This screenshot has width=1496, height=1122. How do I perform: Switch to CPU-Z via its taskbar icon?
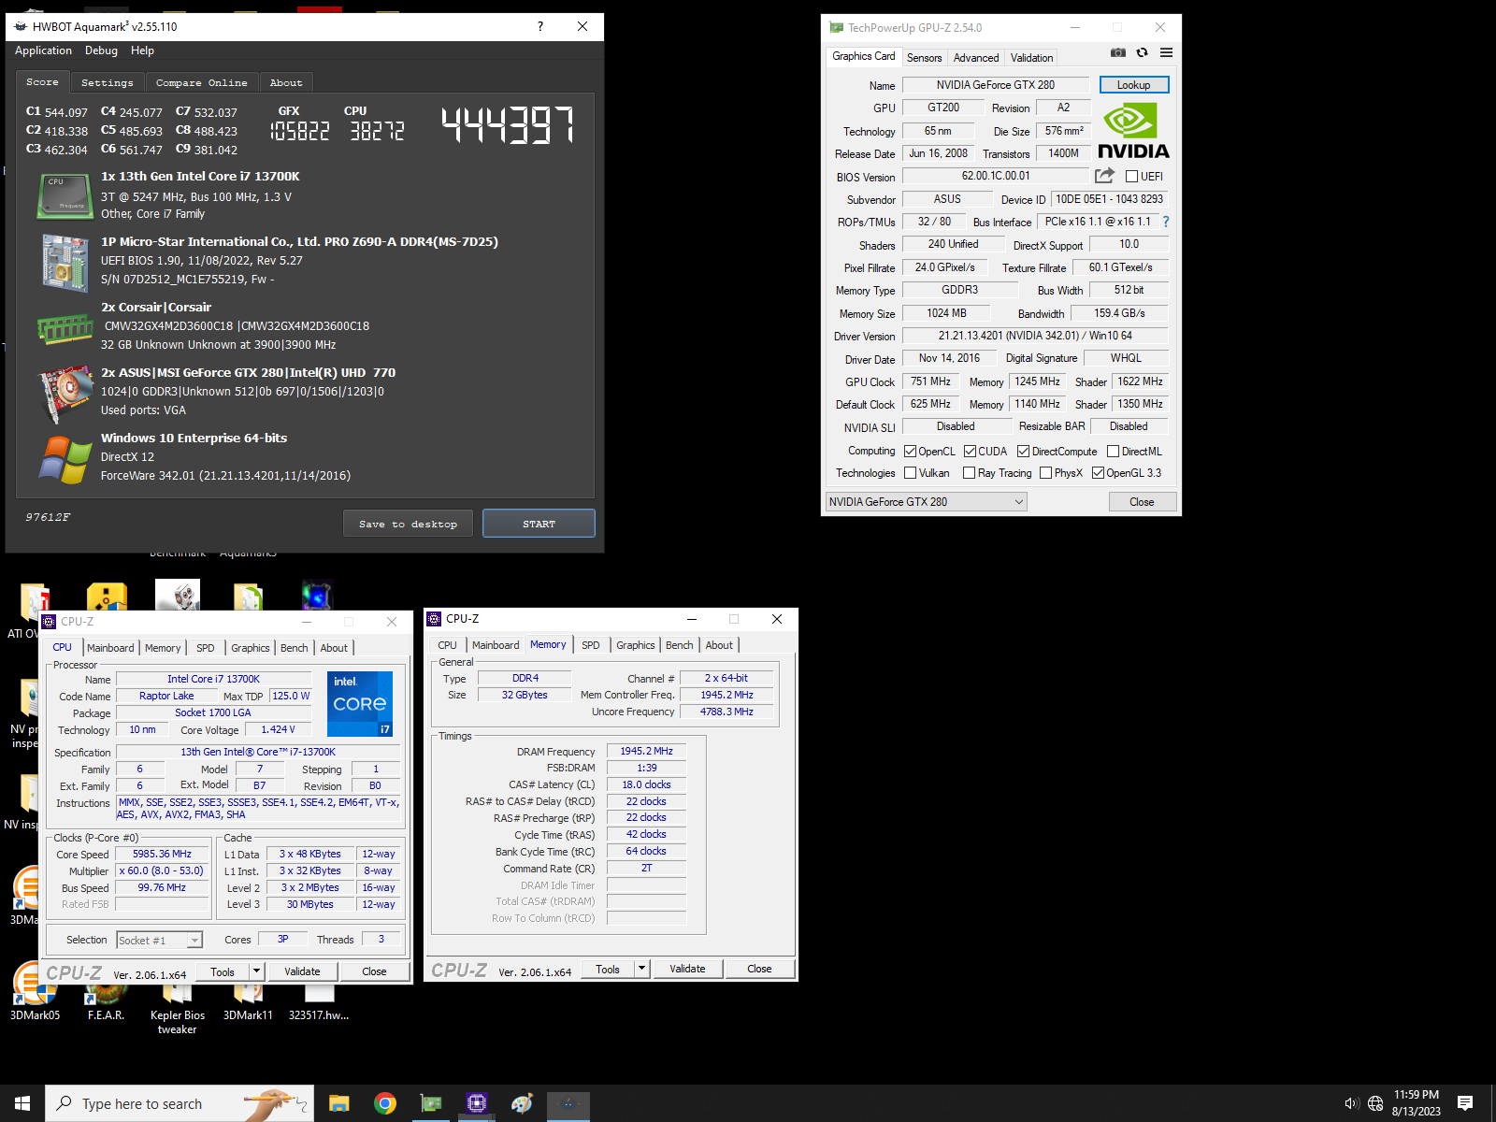(476, 1103)
